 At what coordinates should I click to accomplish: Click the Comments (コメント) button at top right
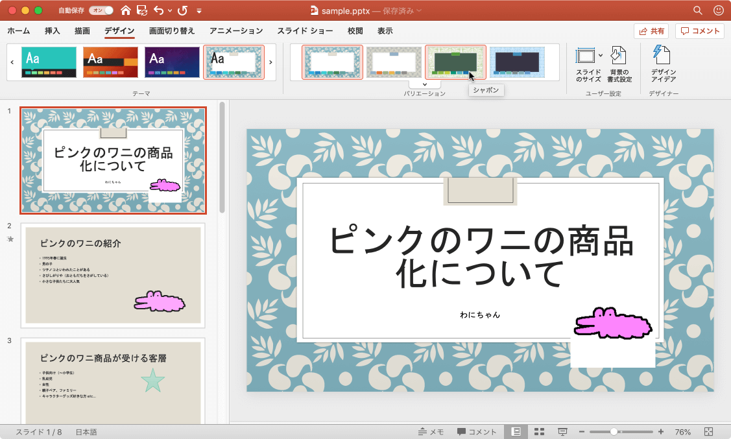click(700, 31)
